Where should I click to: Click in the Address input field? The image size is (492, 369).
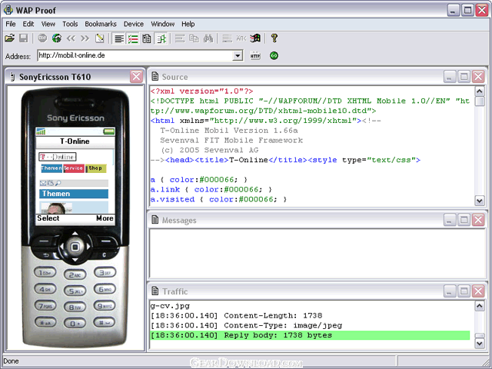135,55
